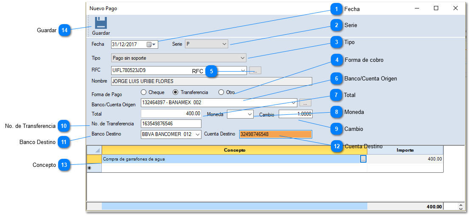Select the Transferencia payment option

[176, 92]
